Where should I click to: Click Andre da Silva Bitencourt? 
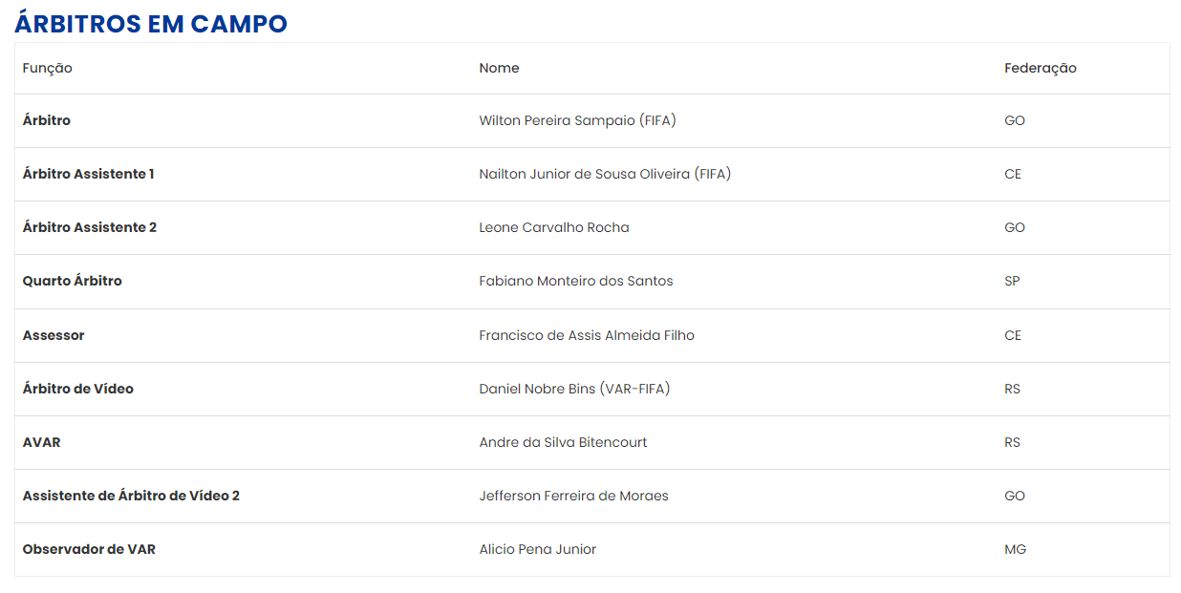564,442
